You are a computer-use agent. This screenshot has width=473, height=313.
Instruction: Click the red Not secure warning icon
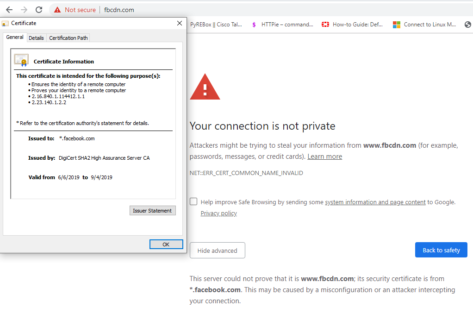tap(57, 10)
